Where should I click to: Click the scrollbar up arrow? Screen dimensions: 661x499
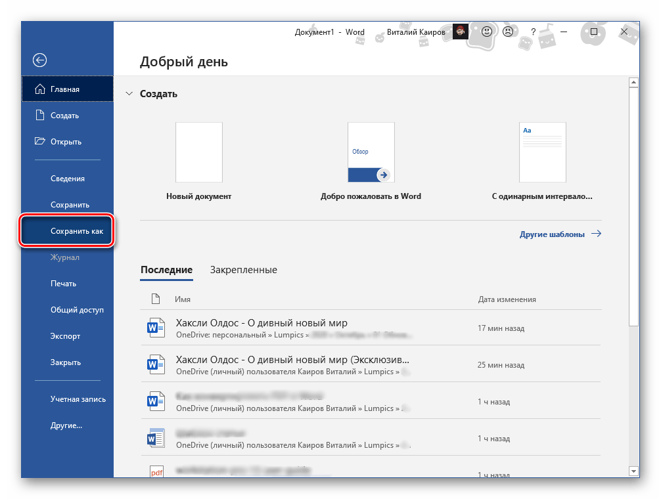pyautogui.click(x=633, y=82)
